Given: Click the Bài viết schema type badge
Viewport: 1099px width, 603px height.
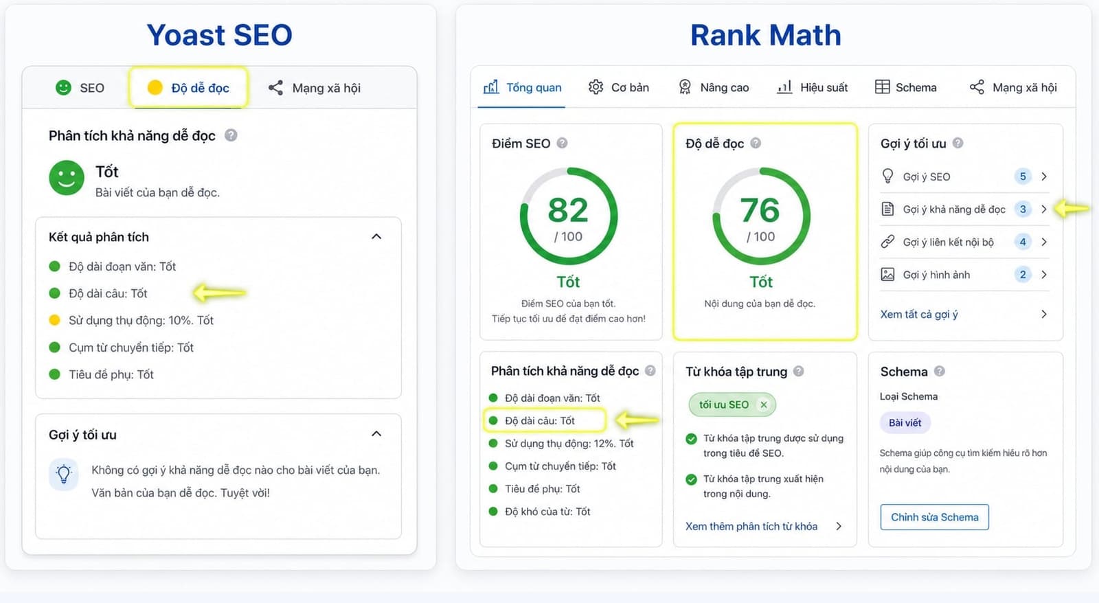Looking at the screenshot, I should coord(905,422).
